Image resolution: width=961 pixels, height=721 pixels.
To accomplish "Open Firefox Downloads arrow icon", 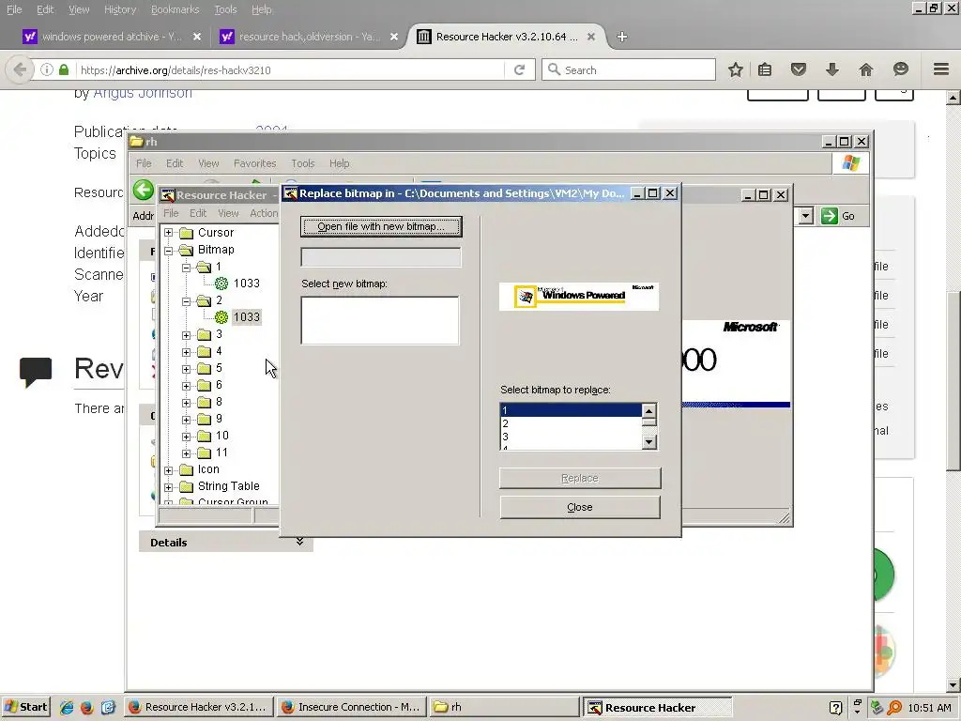I will click(x=831, y=69).
